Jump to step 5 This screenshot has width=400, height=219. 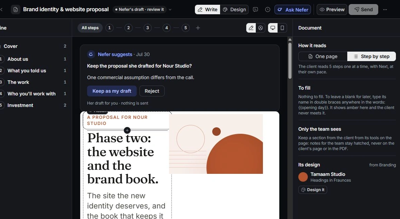[x=186, y=28]
